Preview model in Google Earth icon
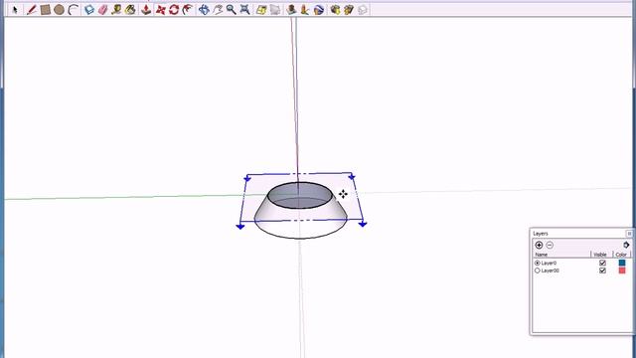The image size is (636, 358). (319, 9)
